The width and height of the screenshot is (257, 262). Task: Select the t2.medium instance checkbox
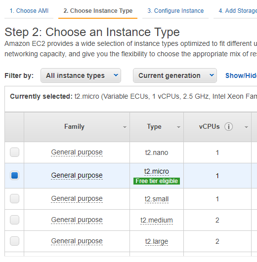(x=14, y=220)
